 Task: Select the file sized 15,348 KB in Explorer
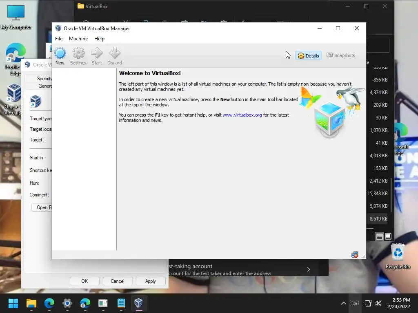378,194
